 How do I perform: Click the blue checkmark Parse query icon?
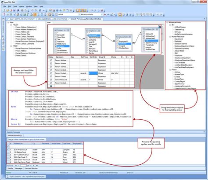(14, 14)
